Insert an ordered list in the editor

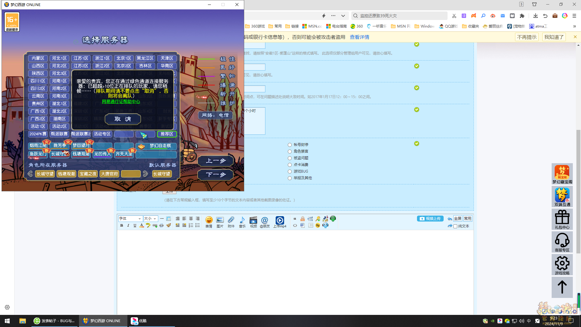pos(191,226)
